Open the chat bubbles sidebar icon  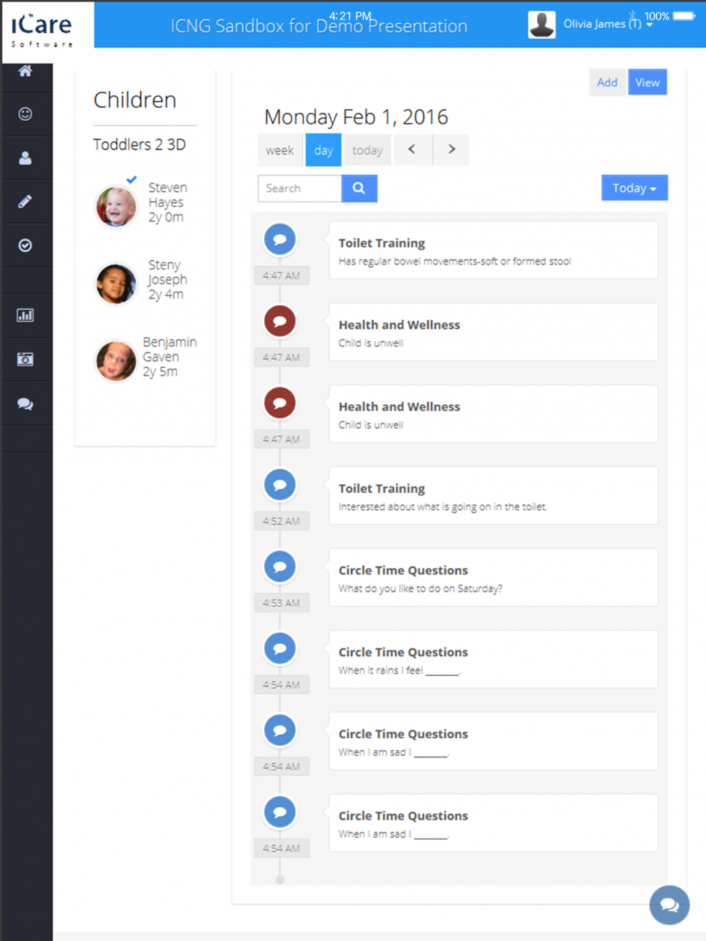coord(25,403)
